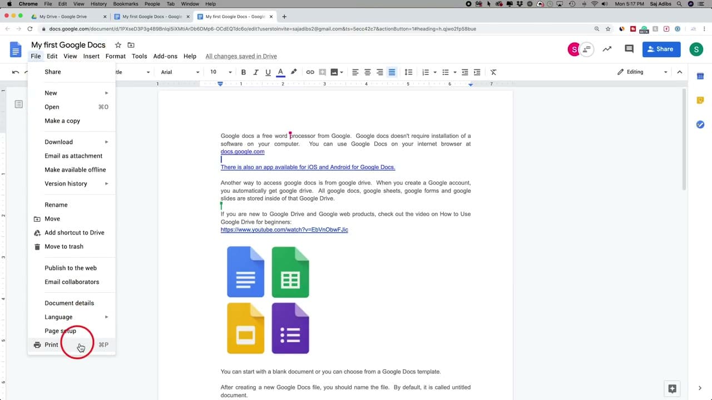Image resolution: width=712 pixels, height=400 pixels.
Task: Open a new browser tab
Action: point(284,17)
